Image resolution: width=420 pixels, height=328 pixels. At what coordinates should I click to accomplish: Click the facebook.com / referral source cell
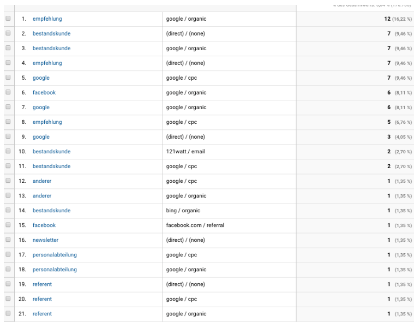pyautogui.click(x=195, y=225)
